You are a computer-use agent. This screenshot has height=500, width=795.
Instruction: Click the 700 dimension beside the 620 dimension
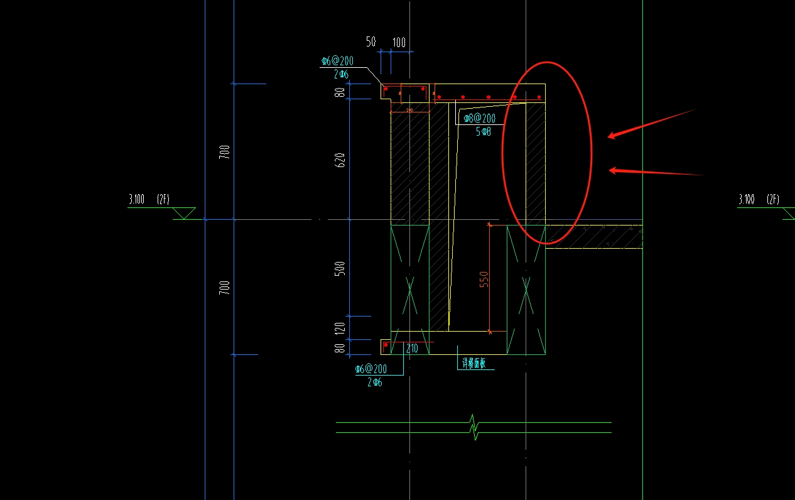(x=225, y=151)
